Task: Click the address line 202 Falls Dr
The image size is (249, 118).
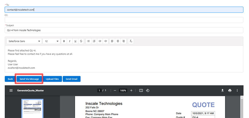Action: tap(92, 108)
